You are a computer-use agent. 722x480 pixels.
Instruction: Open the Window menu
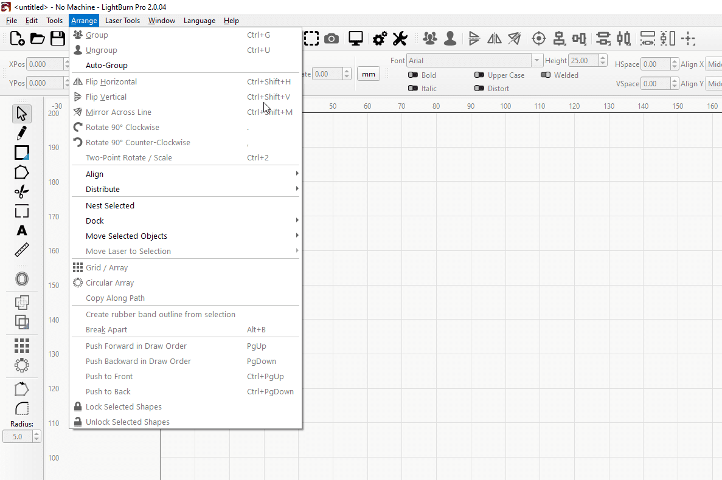[162, 21]
